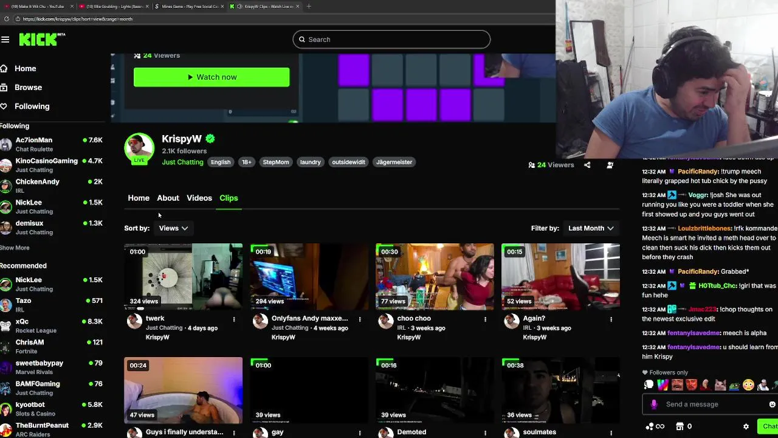This screenshot has height=438, width=778.
Task: Click the StepMom tag
Action: pos(276,162)
